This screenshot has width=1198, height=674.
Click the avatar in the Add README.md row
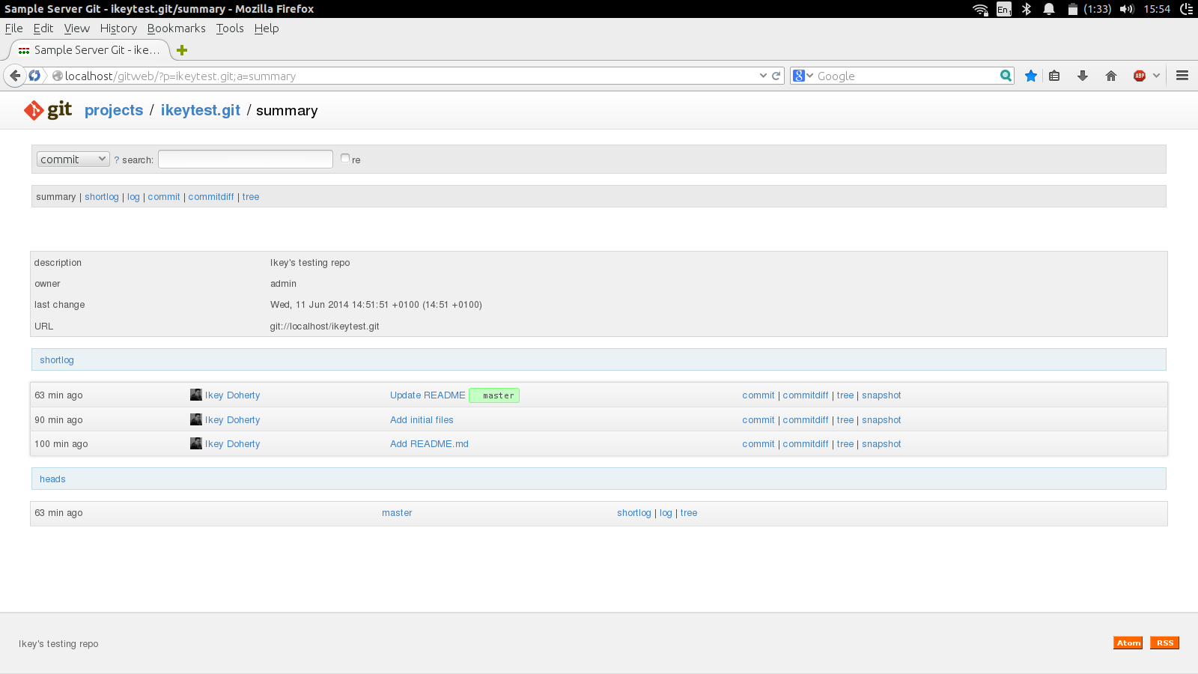196,443
